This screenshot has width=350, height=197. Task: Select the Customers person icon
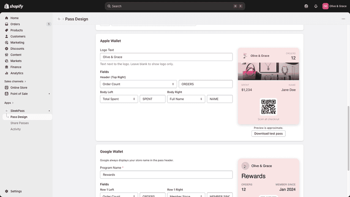point(6,36)
